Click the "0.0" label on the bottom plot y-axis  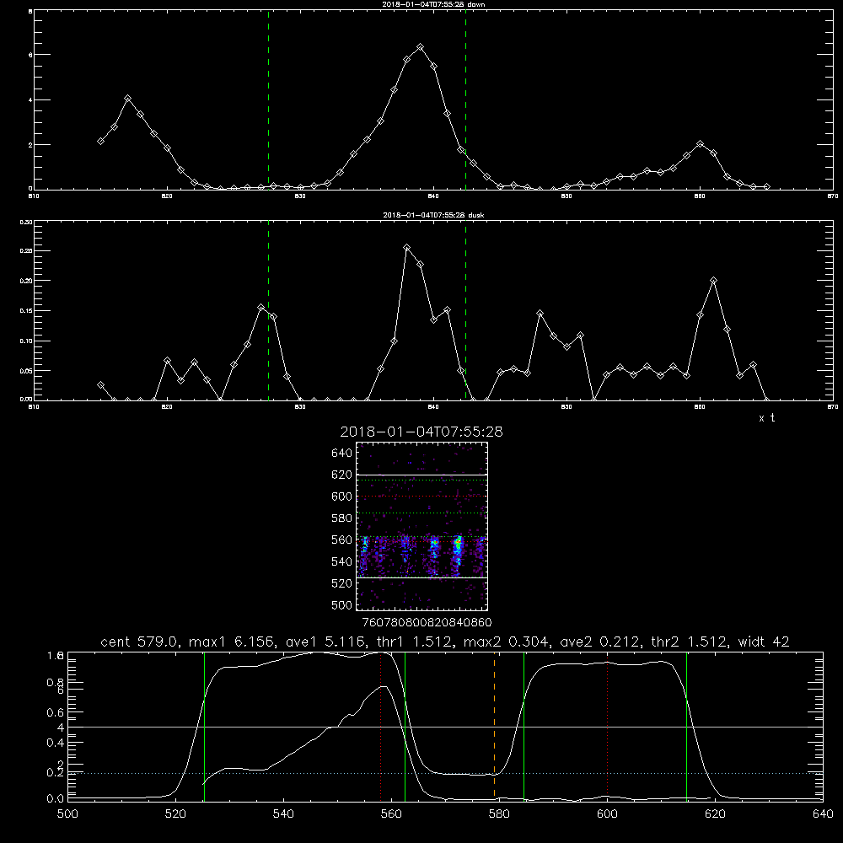(x=55, y=798)
